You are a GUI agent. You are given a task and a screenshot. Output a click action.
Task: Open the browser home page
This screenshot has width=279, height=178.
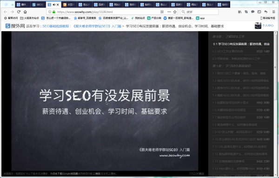coord(25,12)
